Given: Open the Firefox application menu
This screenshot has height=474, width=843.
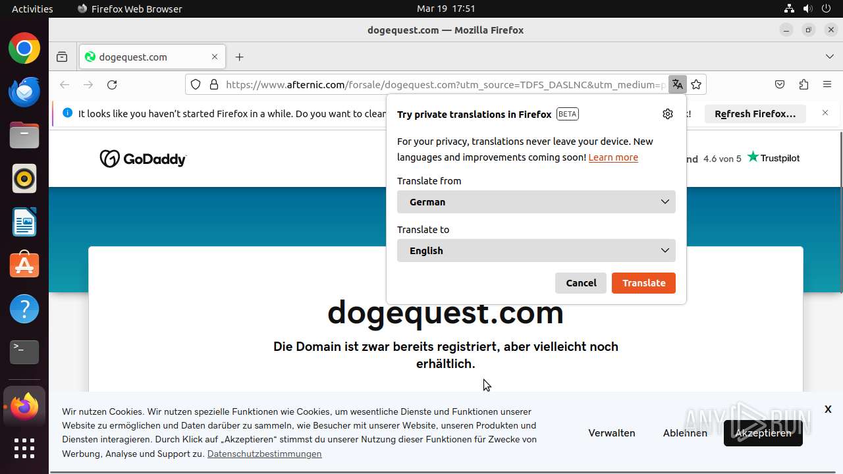Looking at the screenshot, I should [x=827, y=84].
